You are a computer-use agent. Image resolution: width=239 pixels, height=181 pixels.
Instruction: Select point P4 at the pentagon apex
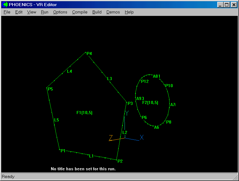point(89,54)
